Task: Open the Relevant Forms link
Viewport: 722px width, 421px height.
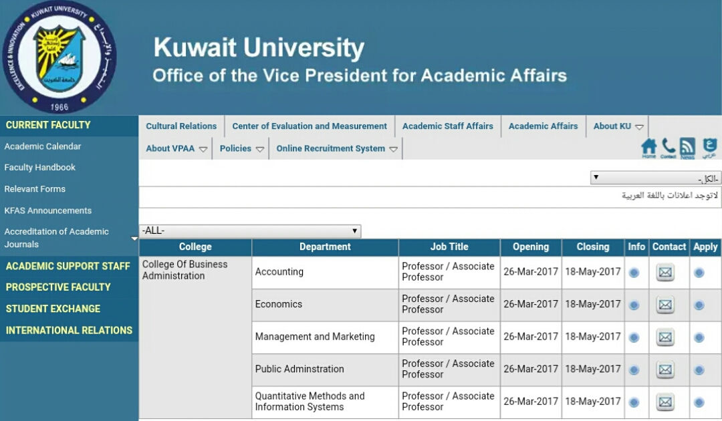Action: tap(35, 189)
